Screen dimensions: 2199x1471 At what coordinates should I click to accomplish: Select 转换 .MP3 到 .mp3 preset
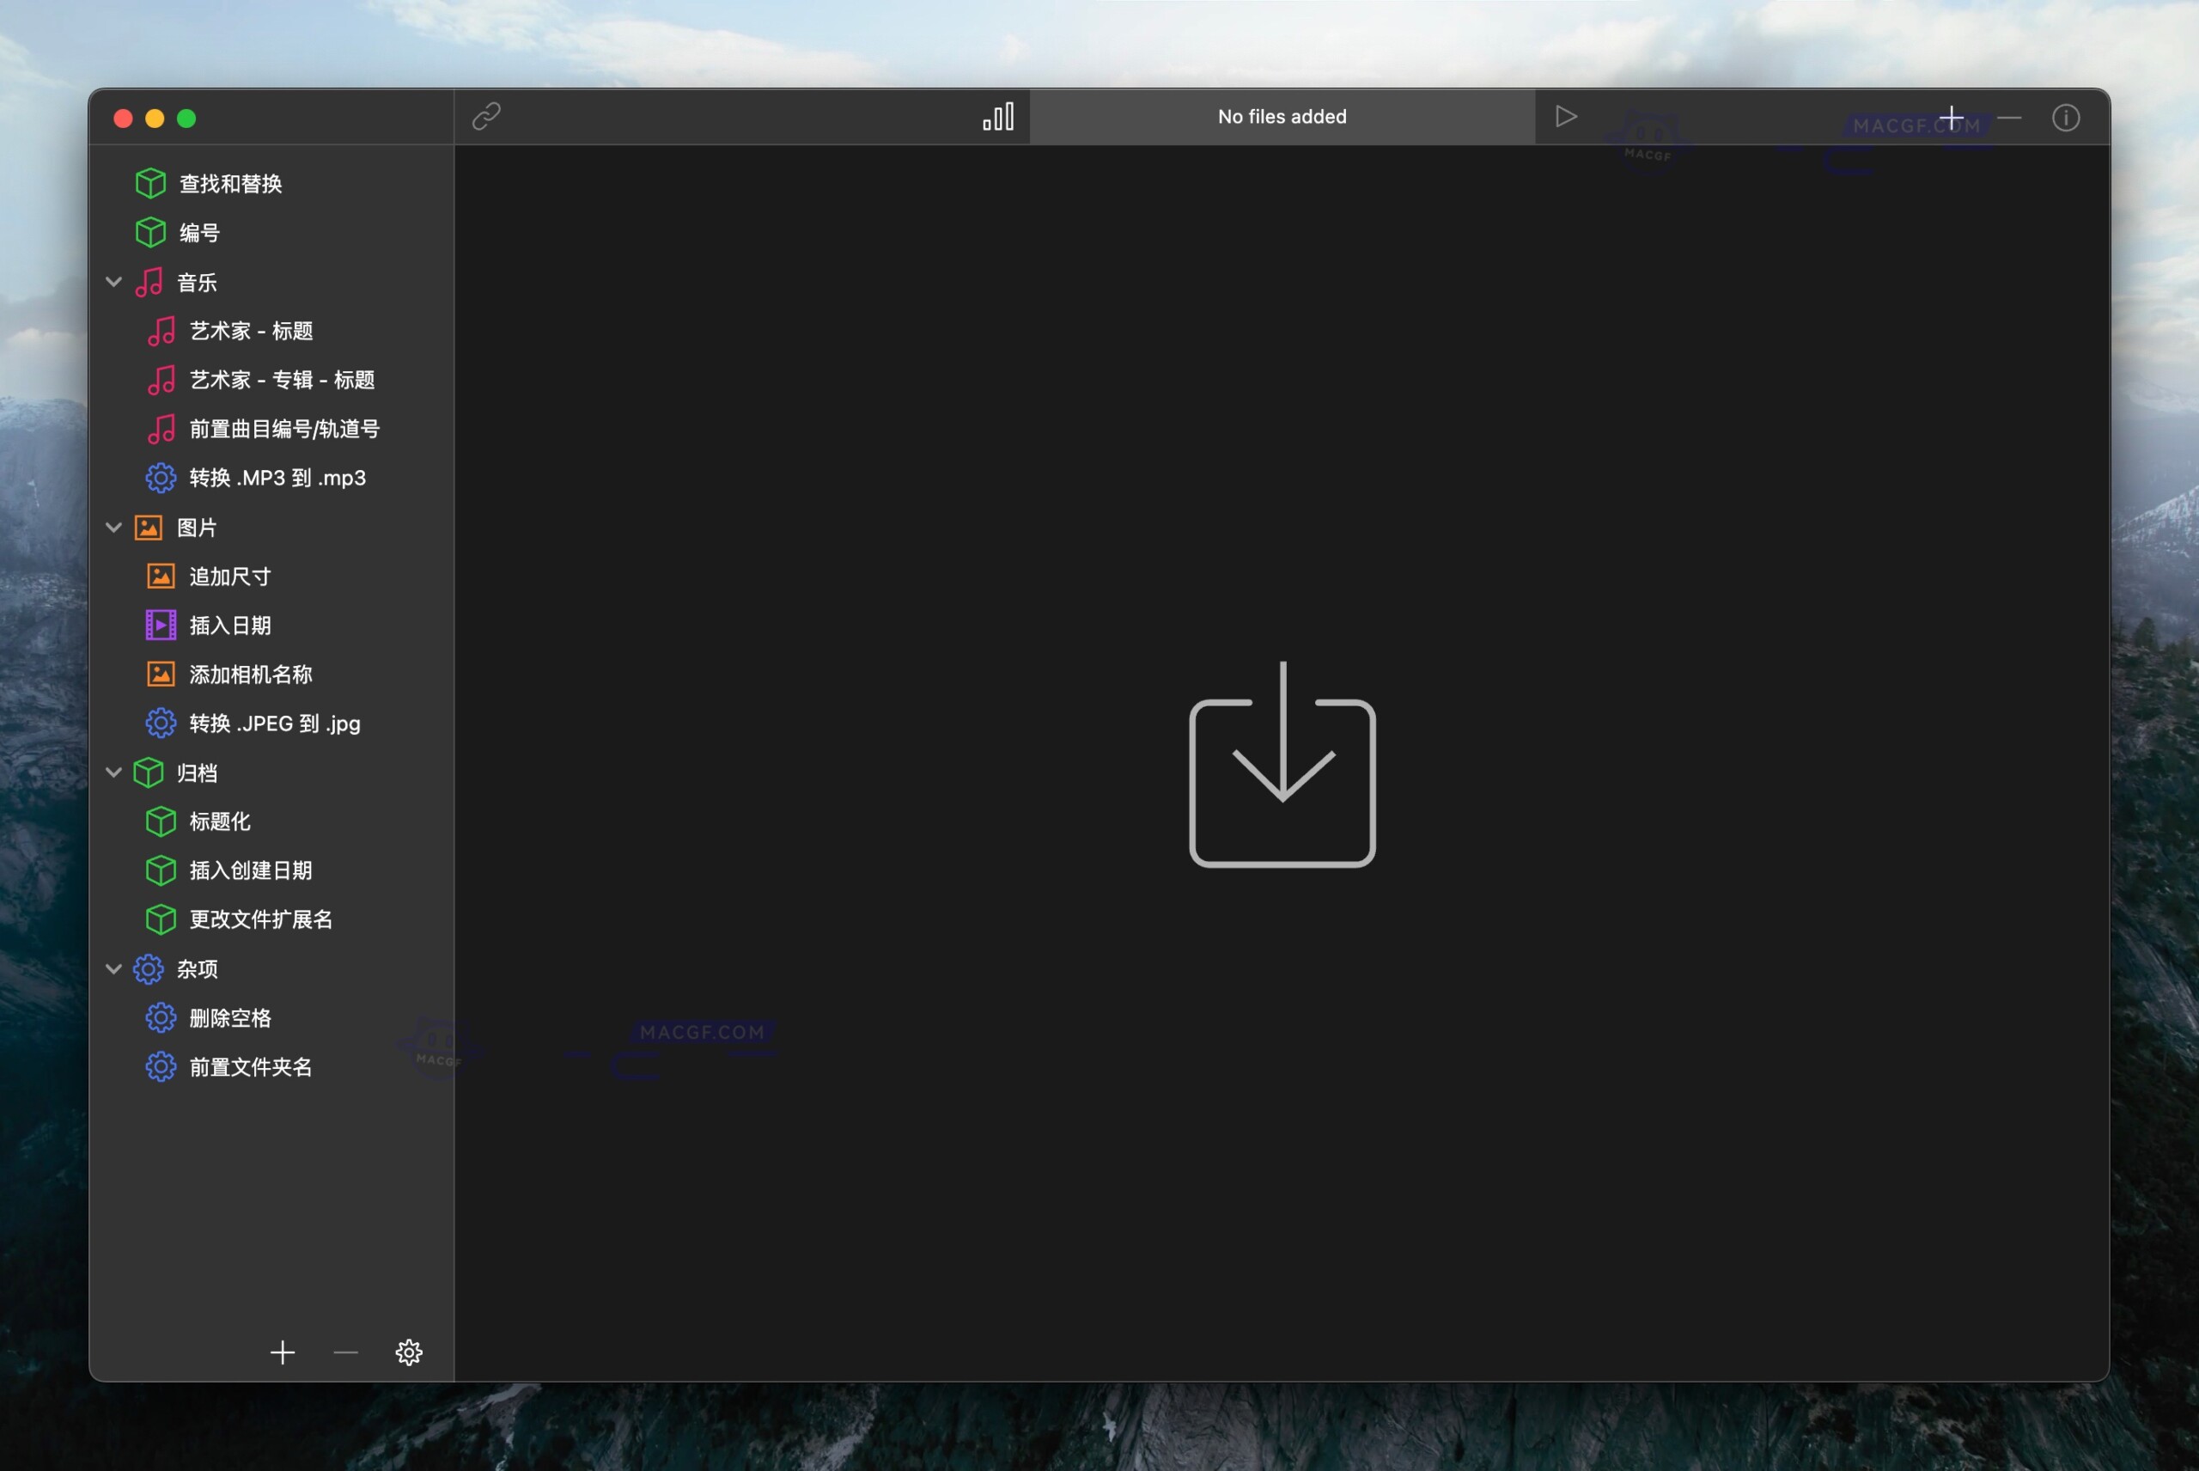pos(277,478)
